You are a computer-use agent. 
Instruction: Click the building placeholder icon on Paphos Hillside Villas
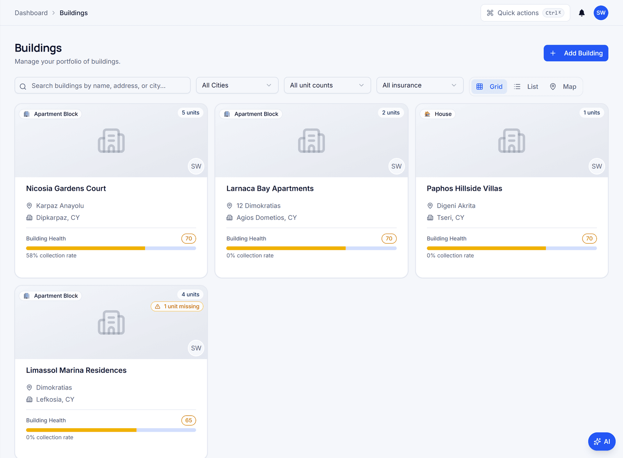(x=512, y=140)
